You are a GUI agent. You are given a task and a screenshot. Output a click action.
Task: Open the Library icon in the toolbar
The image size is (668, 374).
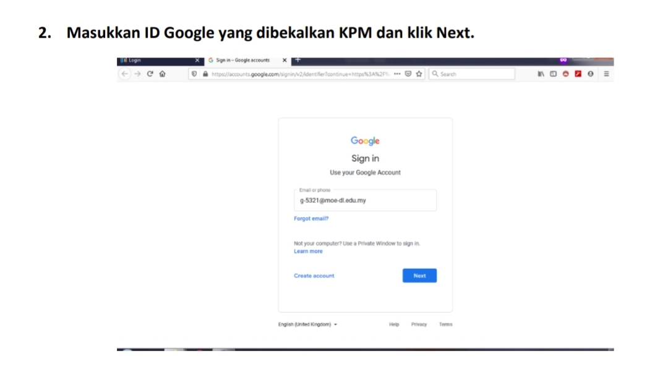pos(540,74)
